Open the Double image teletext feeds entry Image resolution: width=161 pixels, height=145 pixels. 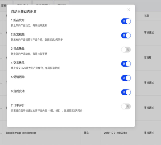(x=21, y=133)
